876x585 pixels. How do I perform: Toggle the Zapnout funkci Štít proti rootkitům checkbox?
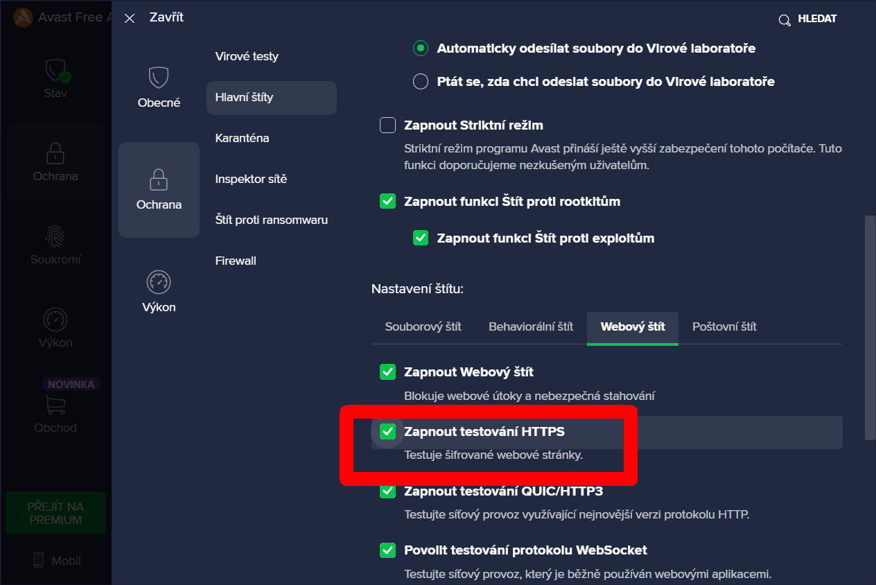click(x=387, y=202)
